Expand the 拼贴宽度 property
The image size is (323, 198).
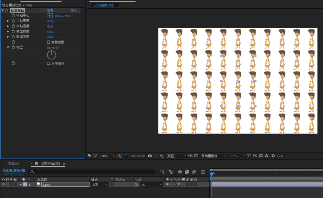pyautogui.click(x=8, y=21)
